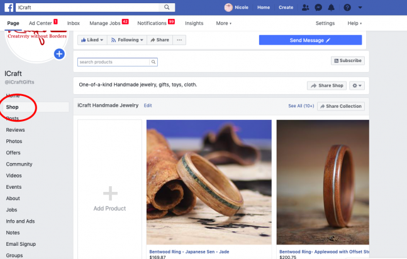The width and height of the screenshot is (407, 259).
Task: Select About in the left sidebar
Action: (x=13, y=198)
